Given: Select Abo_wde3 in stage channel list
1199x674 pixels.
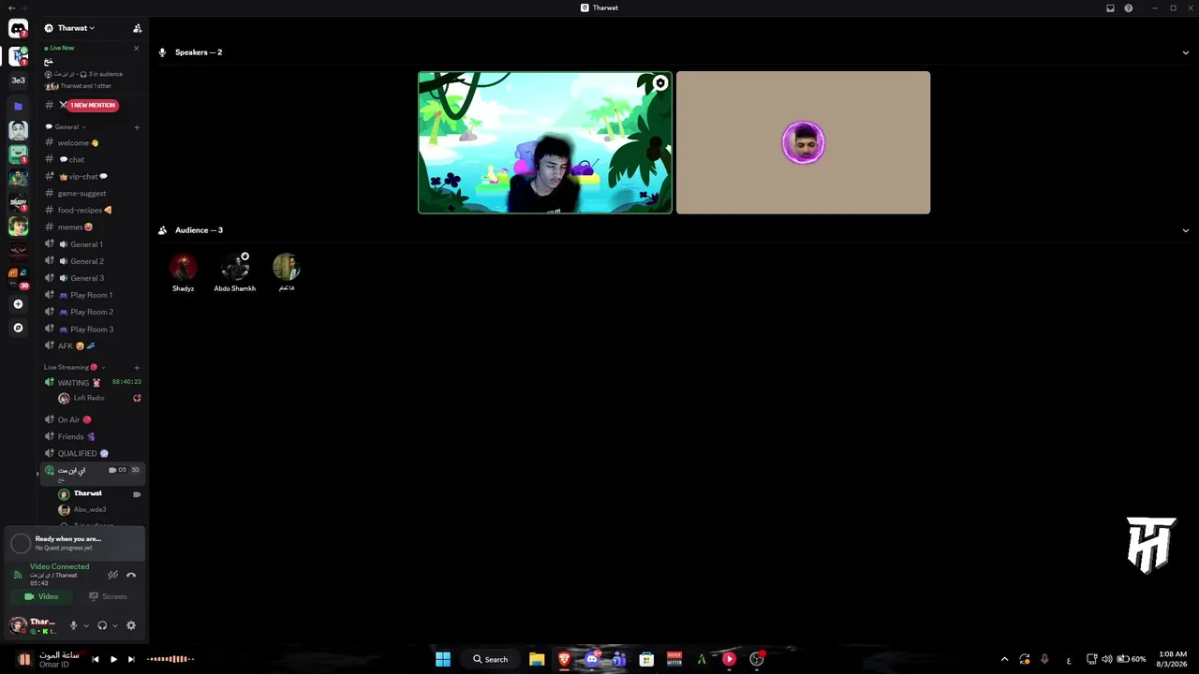Looking at the screenshot, I should pos(98,509).
